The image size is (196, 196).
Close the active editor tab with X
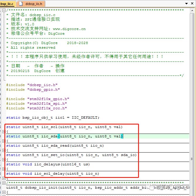tap(192, 3)
